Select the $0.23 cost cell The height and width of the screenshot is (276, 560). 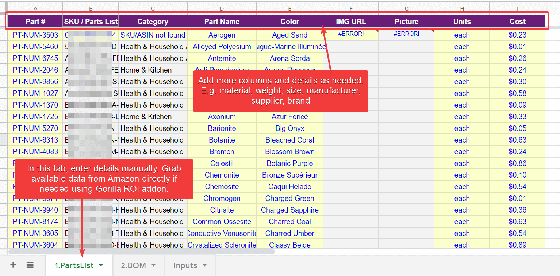click(x=517, y=35)
